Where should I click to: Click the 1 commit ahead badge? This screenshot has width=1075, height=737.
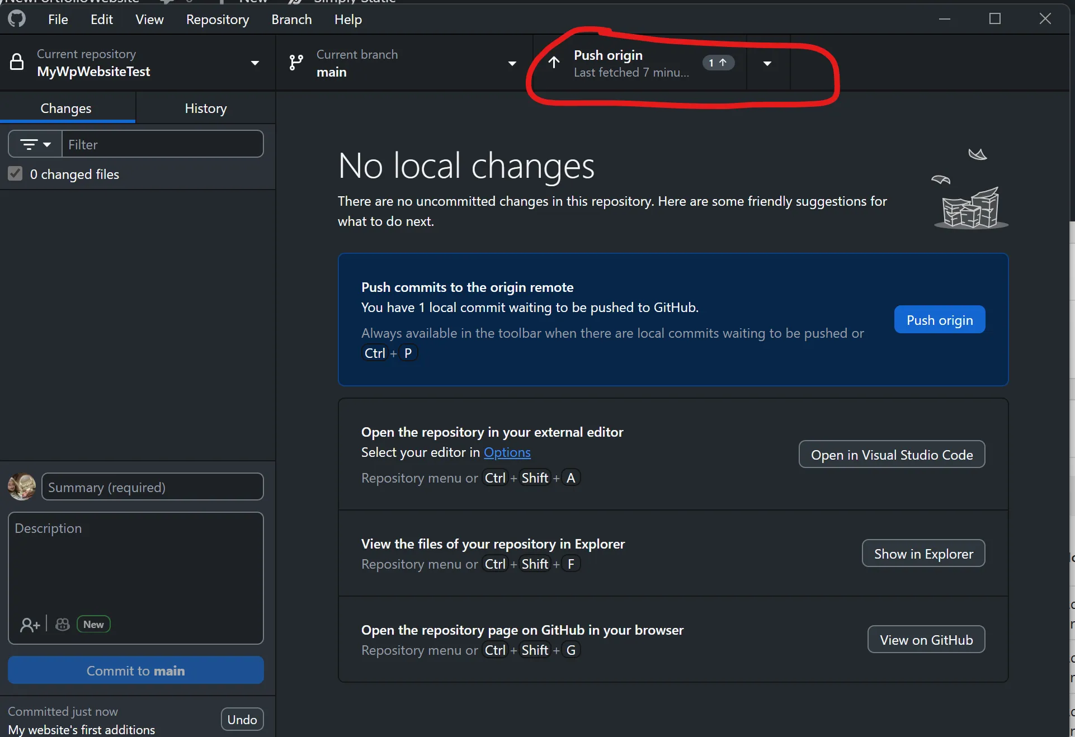pos(718,63)
